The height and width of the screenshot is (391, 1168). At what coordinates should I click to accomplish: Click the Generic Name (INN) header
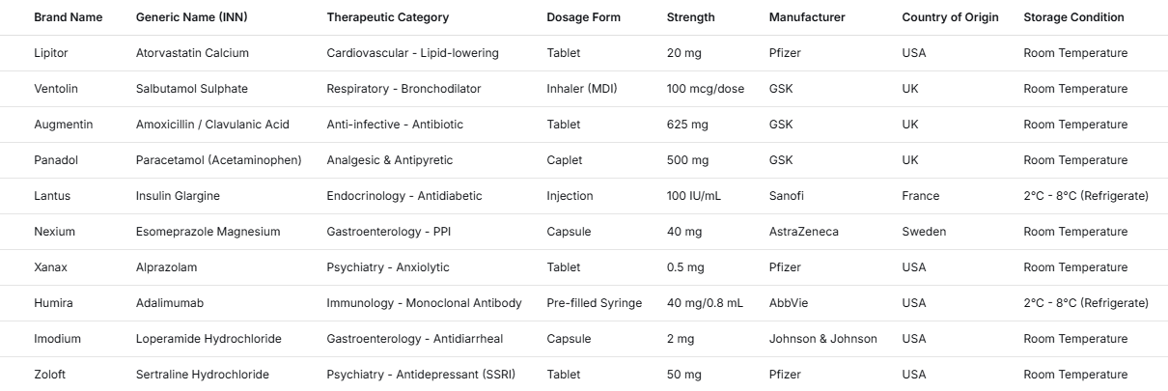189,17
